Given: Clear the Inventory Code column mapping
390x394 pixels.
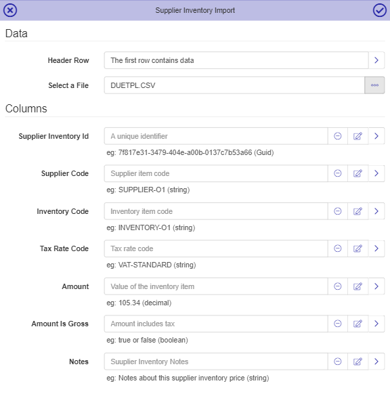Looking at the screenshot, I should [338, 211].
